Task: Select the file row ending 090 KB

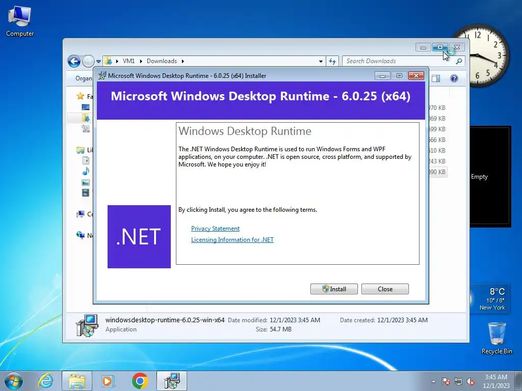Action: click(437, 172)
